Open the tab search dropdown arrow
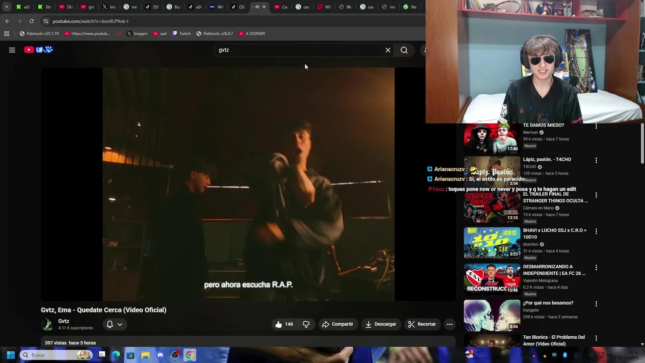The image size is (645, 363). click(7, 7)
